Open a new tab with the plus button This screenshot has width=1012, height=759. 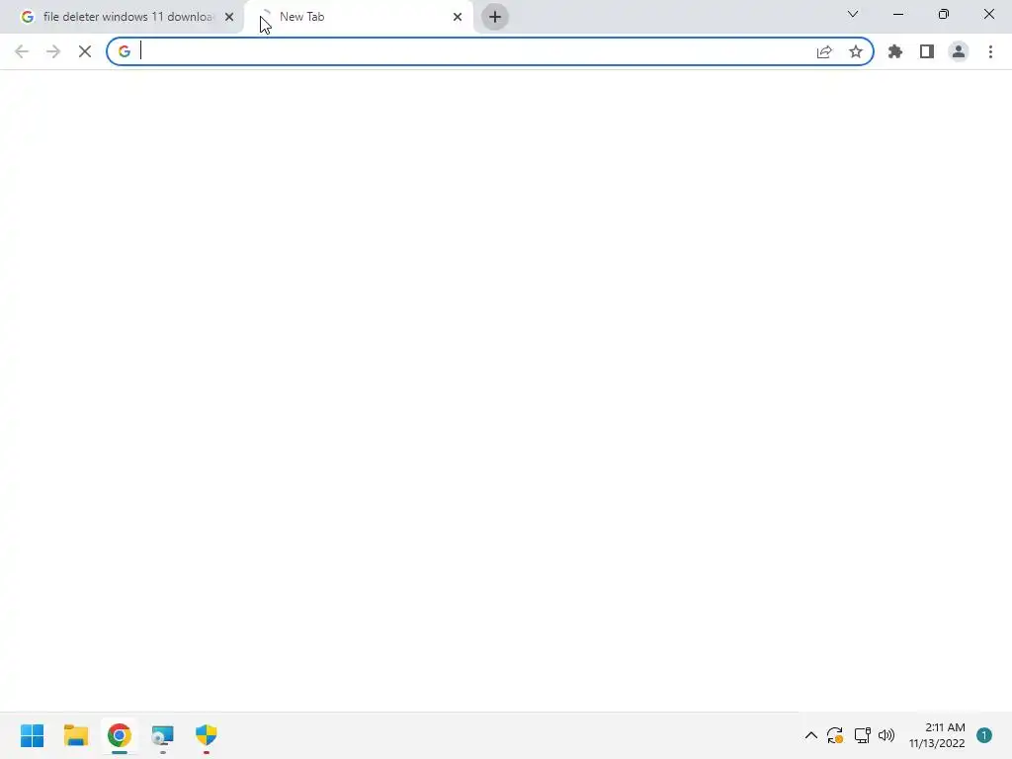(x=495, y=17)
